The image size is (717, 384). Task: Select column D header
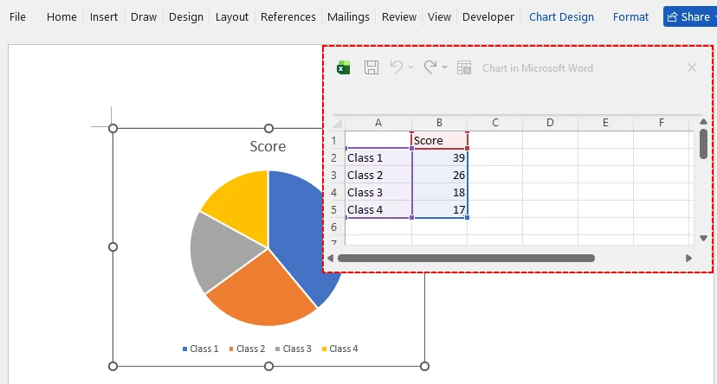(x=550, y=123)
